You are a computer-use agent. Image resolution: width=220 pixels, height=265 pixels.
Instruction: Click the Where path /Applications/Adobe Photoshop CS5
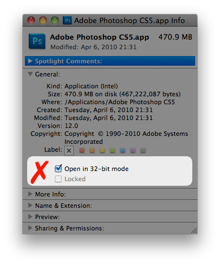click(120, 102)
